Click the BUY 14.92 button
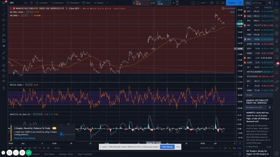Screen dimensions: 280x157 click(164, 3)
